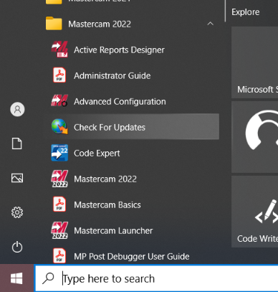278x292 pixels.
Task: Choose Mastercam Basics entry text
Action: click(x=107, y=205)
